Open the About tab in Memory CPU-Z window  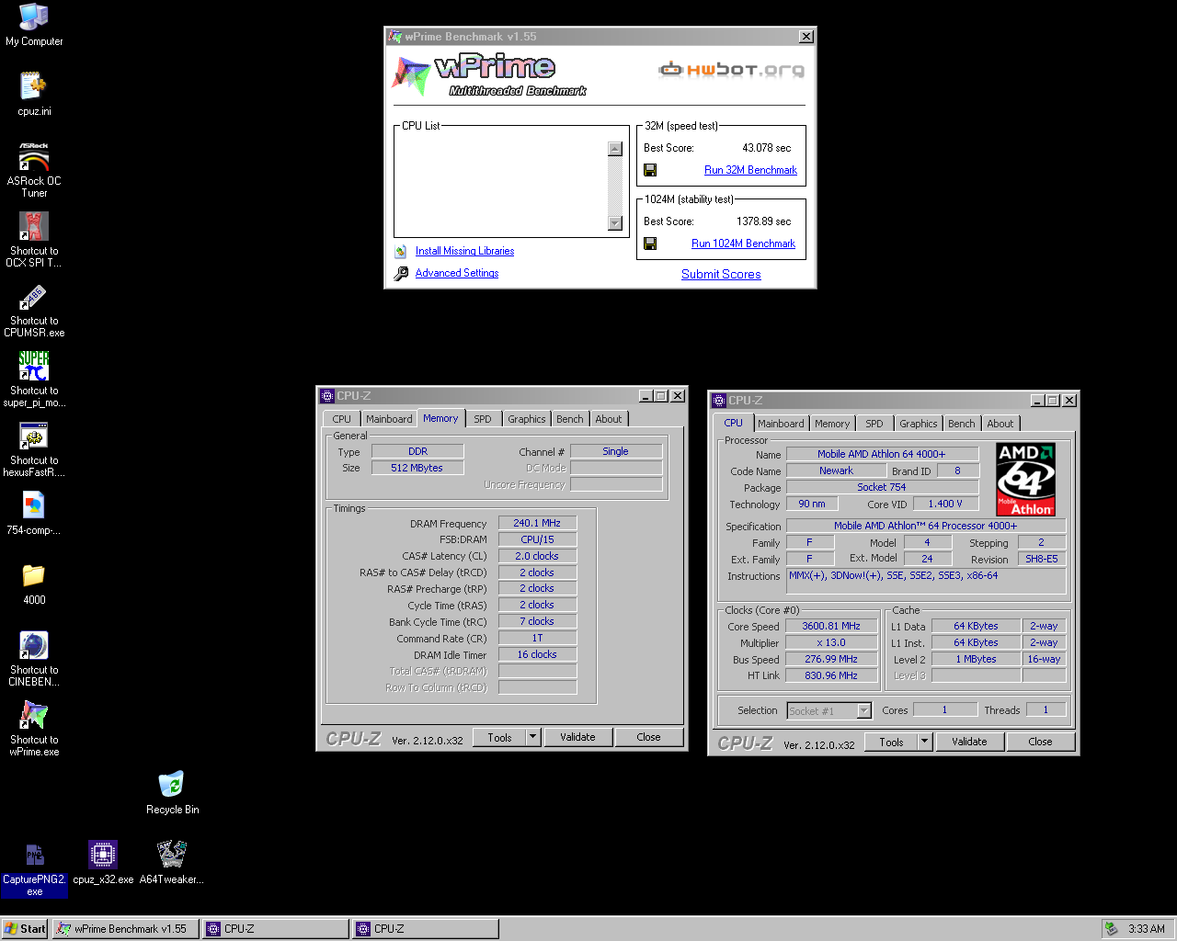(609, 419)
